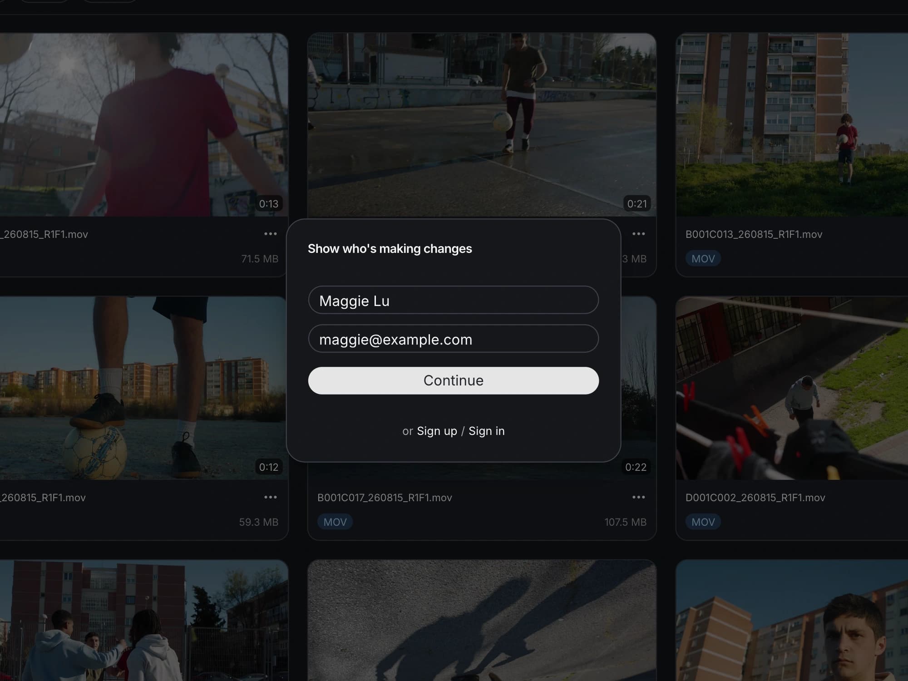
Task: Click the MOV tag under D001C002_260815_R1F1.mov
Action: pyautogui.click(x=703, y=522)
